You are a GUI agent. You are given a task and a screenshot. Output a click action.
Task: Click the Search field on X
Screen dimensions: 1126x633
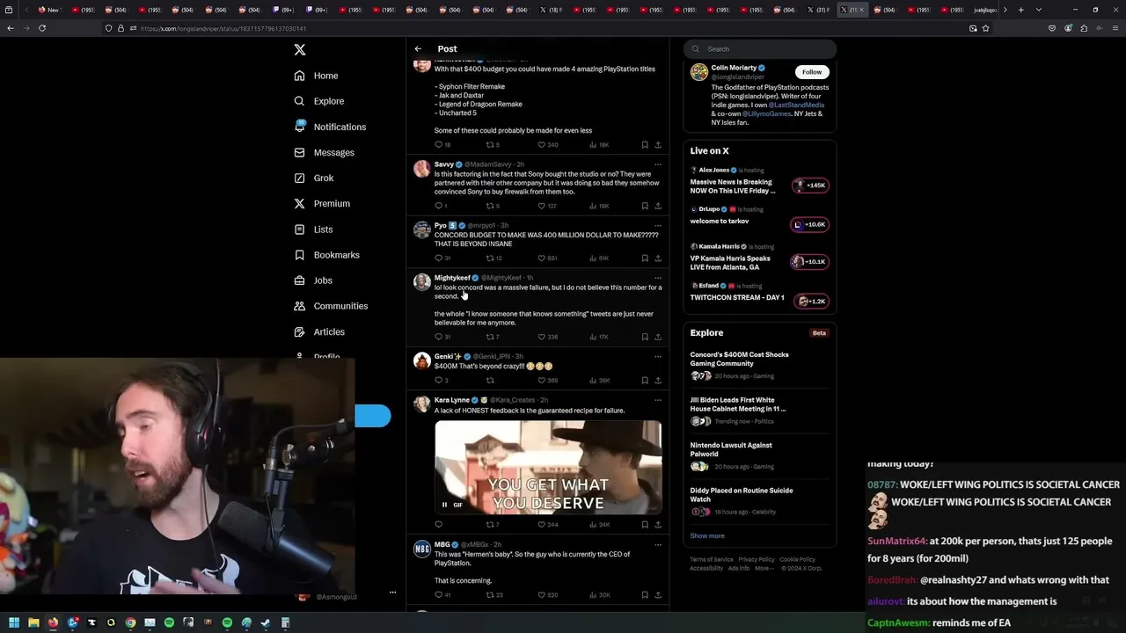760,49
